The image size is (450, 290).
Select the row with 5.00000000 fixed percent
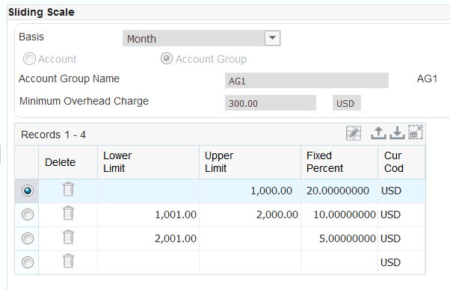pyautogui.click(x=28, y=238)
